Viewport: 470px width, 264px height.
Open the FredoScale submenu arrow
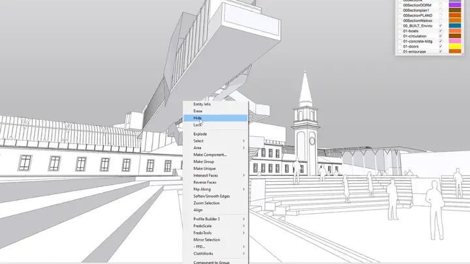point(243,226)
